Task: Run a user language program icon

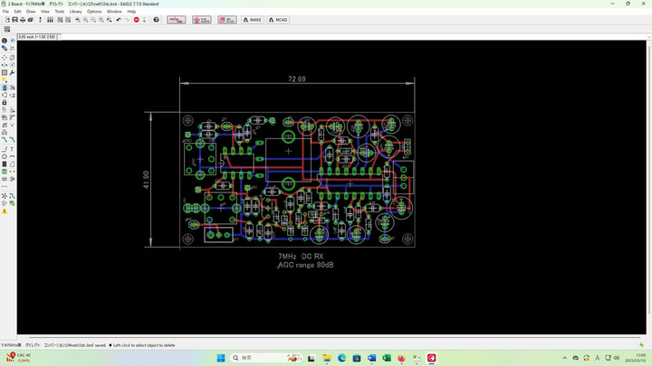Action: (x=68, y=20)
